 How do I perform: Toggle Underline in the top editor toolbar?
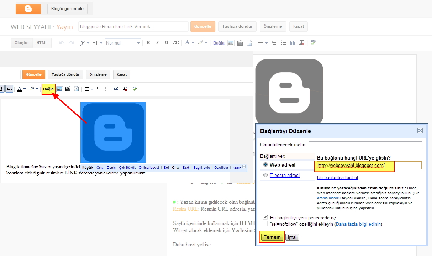pos(167,43)
